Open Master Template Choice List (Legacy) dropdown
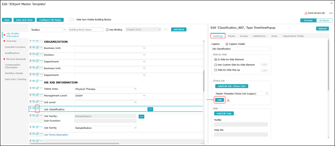The height and width of the screenshot is (146, 335). [x=242, y=93]
